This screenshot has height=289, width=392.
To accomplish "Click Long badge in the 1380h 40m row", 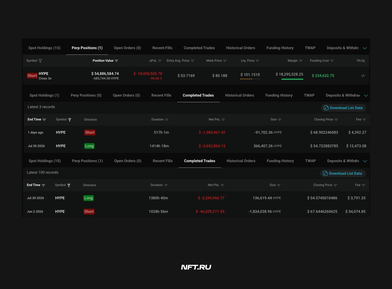I will 89,198.
